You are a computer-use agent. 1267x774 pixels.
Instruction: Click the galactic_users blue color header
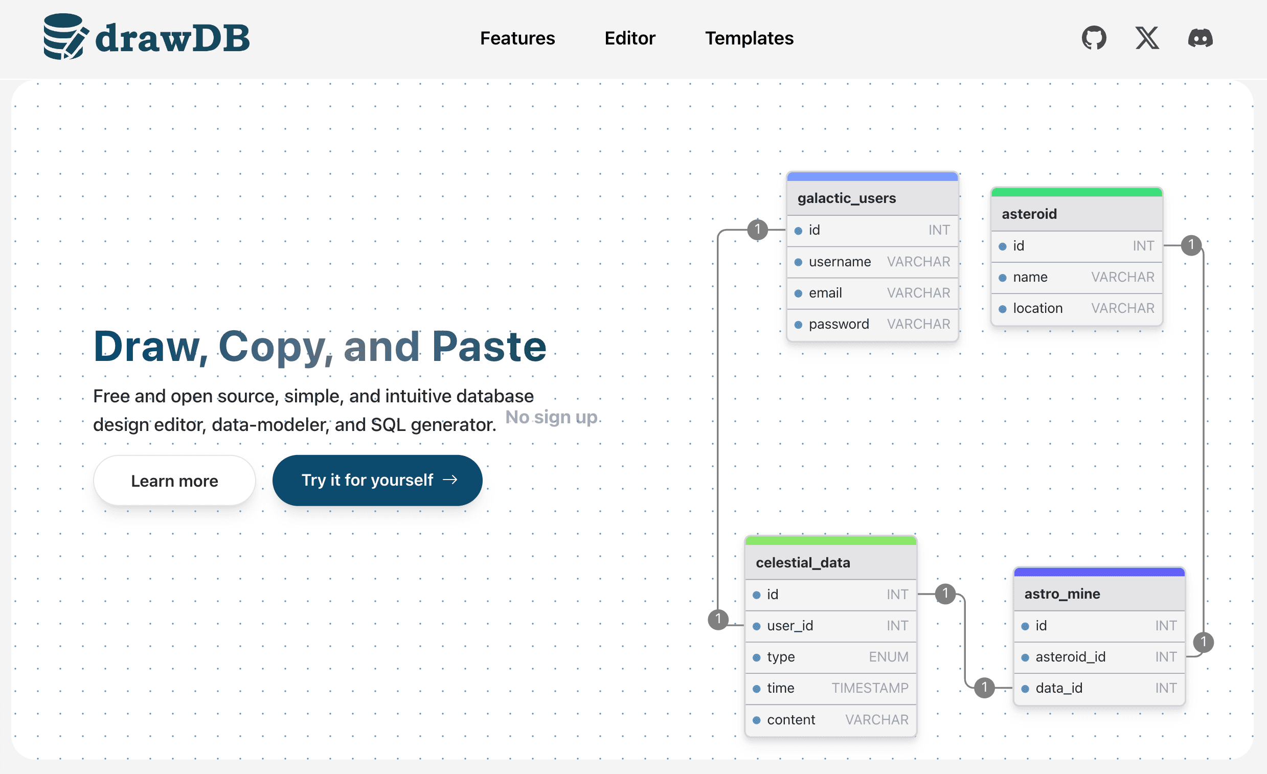(872, 177)
